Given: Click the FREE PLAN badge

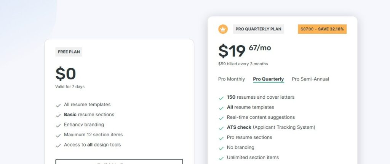Looking at the screenshot, I should click(69, 52).
